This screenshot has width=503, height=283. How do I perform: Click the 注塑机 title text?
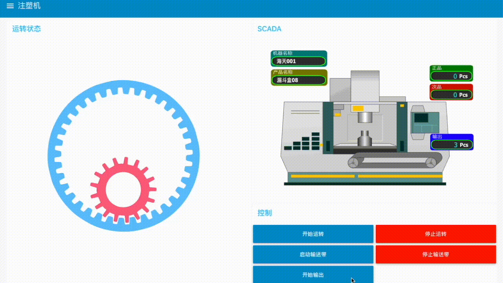coord(29,6)
